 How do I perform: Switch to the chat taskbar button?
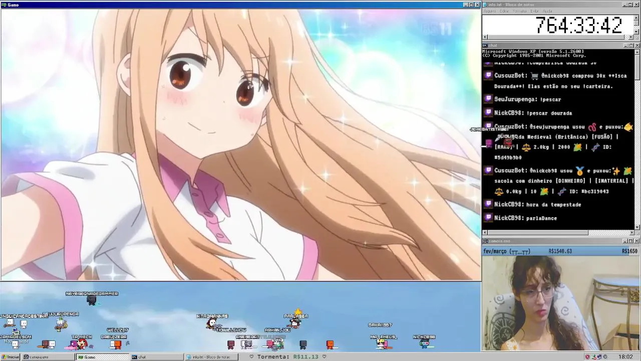157,357
